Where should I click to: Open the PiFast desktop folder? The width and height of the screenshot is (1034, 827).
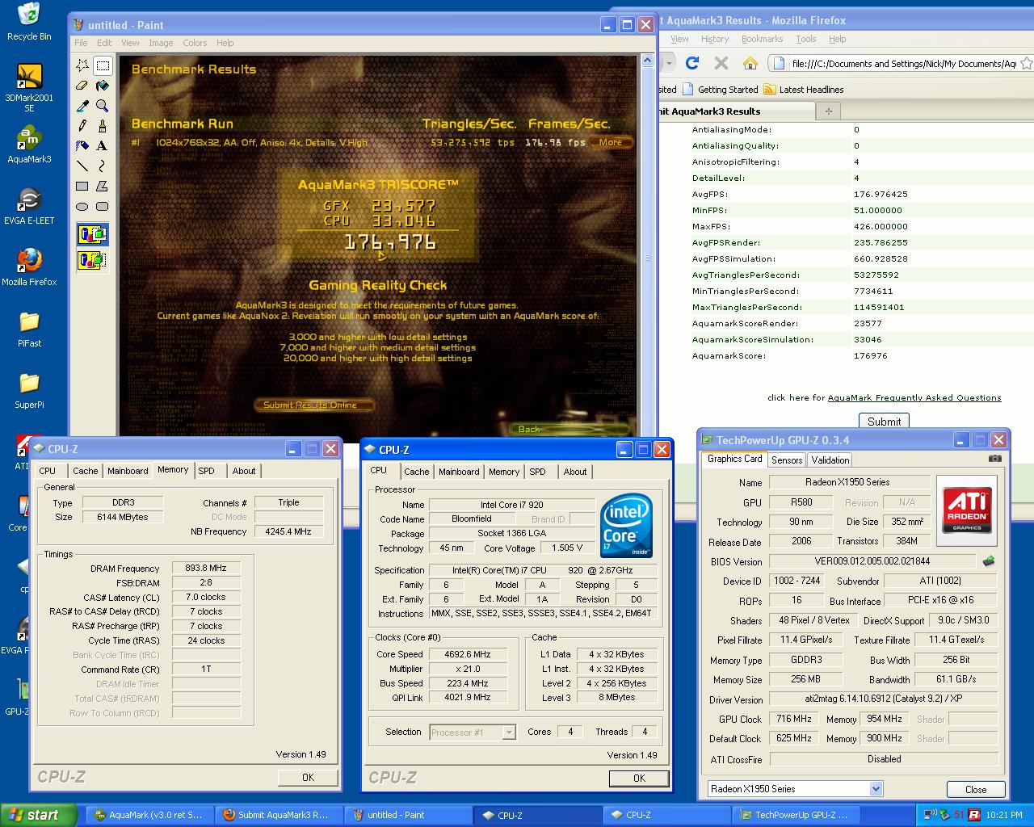(29, 329)
